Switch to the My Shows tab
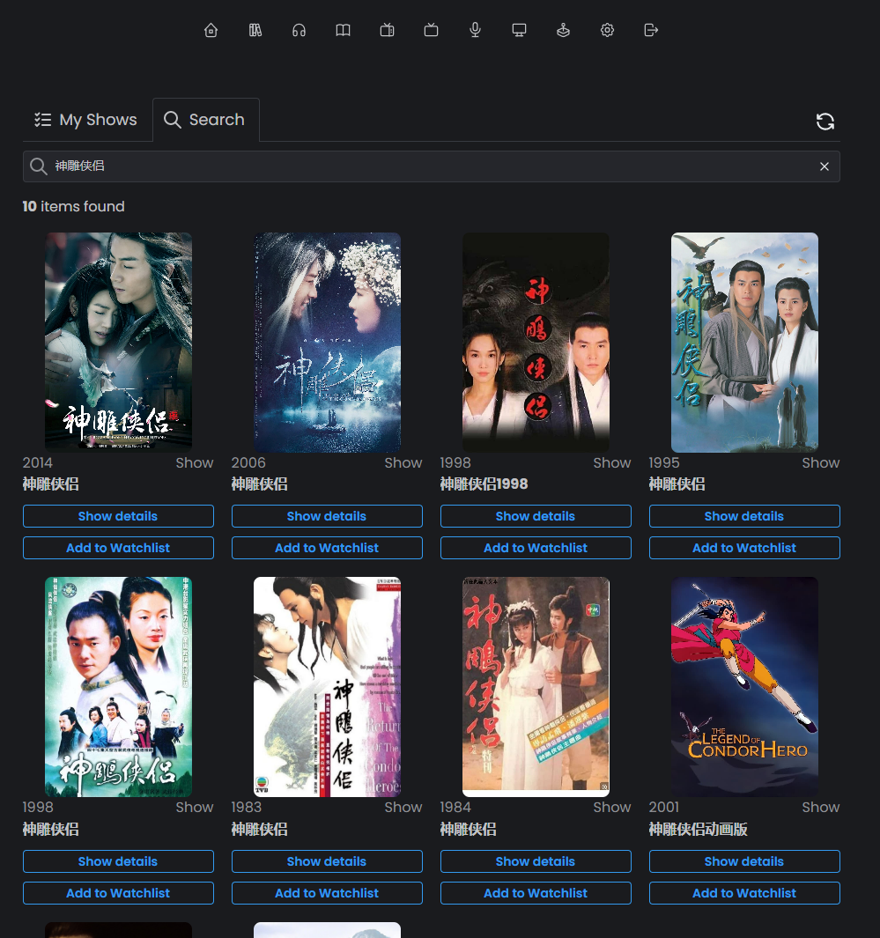 (86, 120)
